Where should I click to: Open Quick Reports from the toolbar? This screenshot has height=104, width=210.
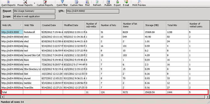[x=8, y=3]
